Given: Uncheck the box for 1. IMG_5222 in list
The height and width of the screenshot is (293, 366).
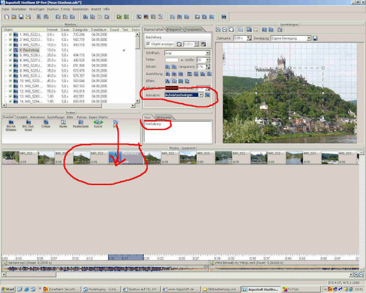Looking at the screenshot, I should pos(10,35).
